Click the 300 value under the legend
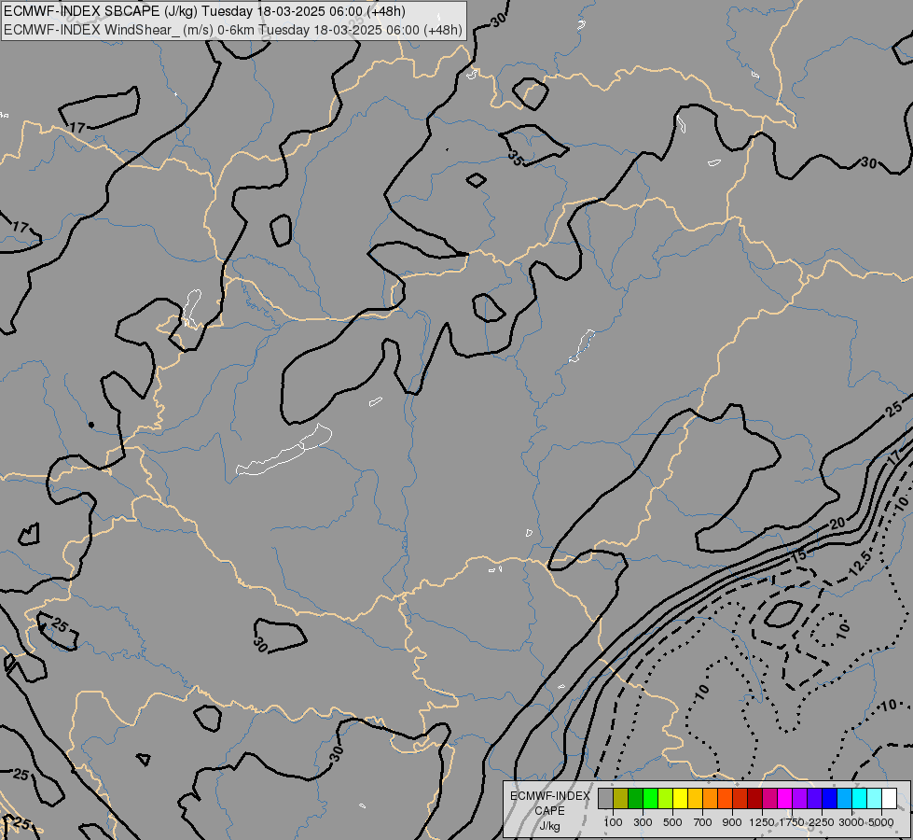 coord(643,822)
